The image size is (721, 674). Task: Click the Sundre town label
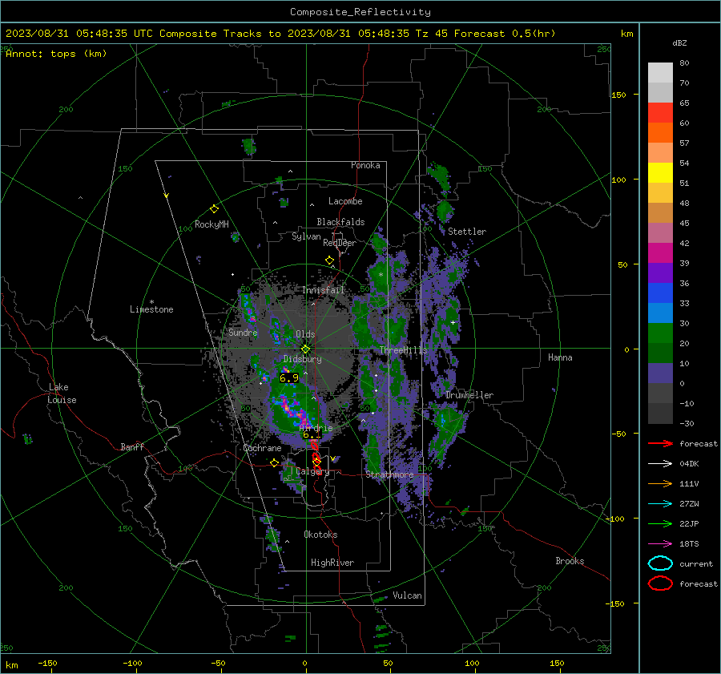(243, 333)
